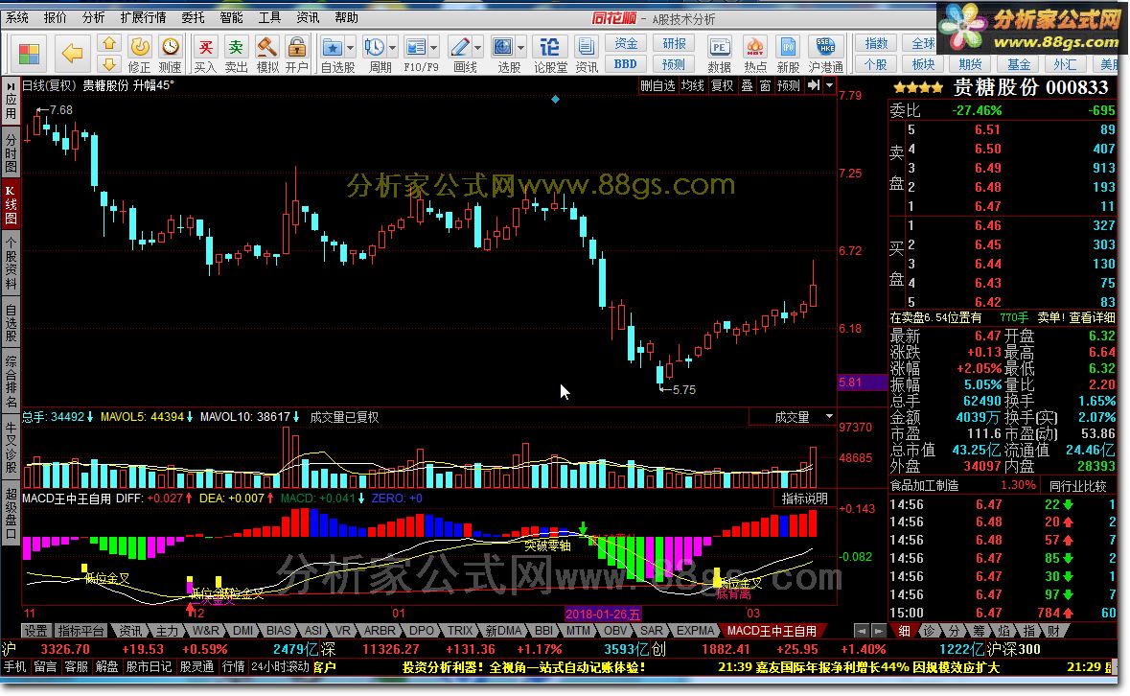The width and height of the screenshot is (1130, 696).
Task: Click the 2018-01-26 date marker
Action: click(x=603, y=614)
